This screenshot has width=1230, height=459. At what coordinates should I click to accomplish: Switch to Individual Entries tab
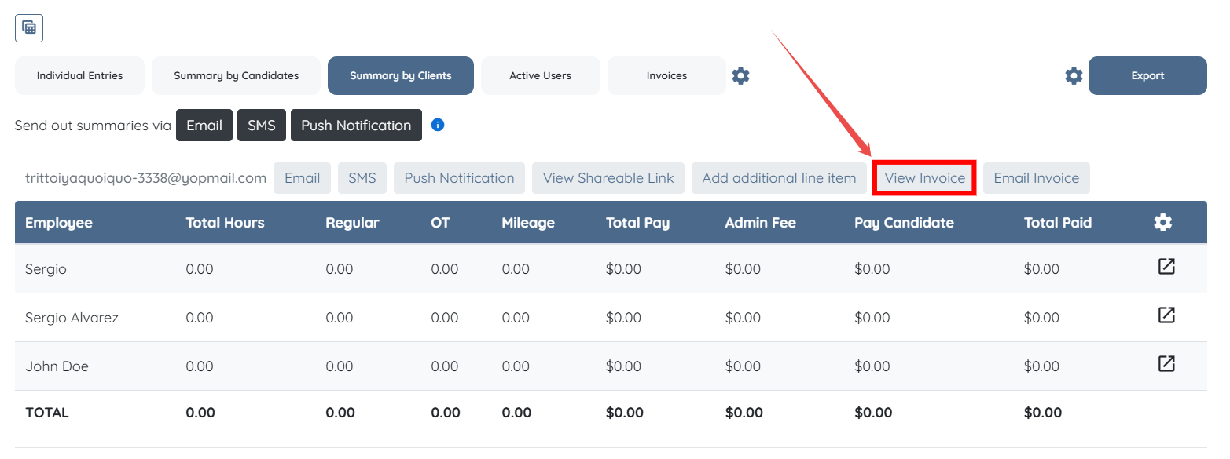coord(80,76)
